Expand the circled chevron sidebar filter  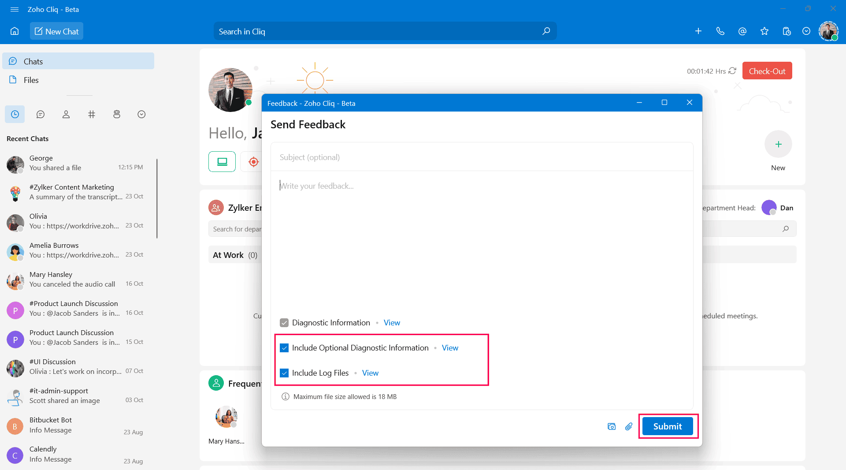point(141,115)
